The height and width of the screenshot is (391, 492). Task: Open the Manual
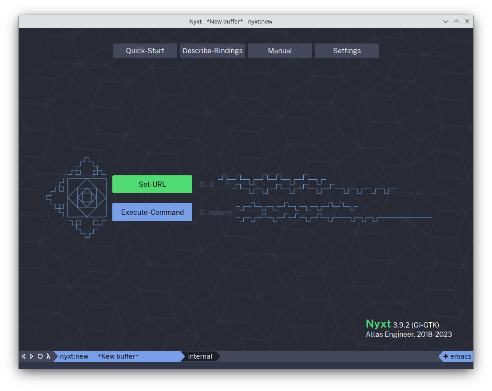[x=280, y=51]
